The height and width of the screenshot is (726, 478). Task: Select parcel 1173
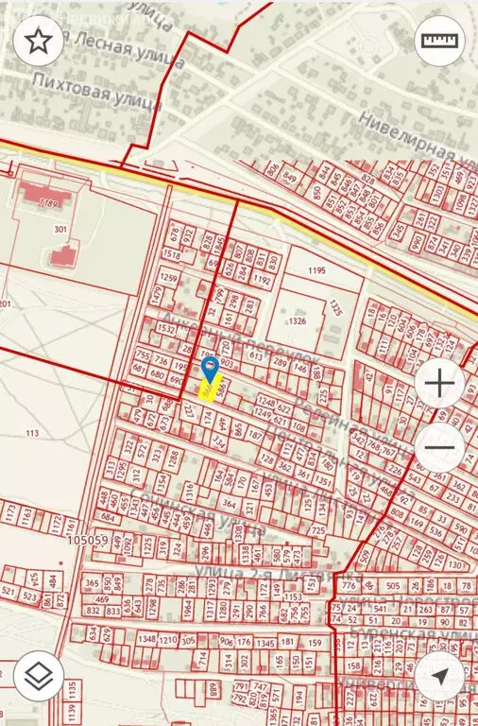[x=9, y=511]
